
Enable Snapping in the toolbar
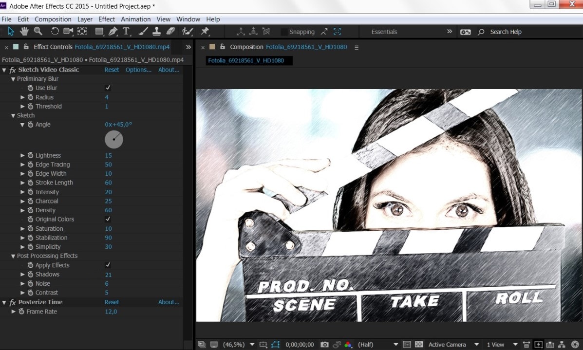pyautogui.click(x=284, y=31)
